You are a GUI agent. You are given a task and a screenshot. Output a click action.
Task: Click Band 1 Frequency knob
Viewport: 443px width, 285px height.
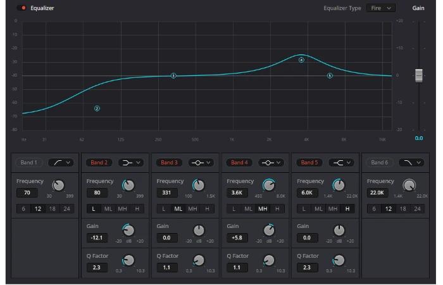point(58,186)
